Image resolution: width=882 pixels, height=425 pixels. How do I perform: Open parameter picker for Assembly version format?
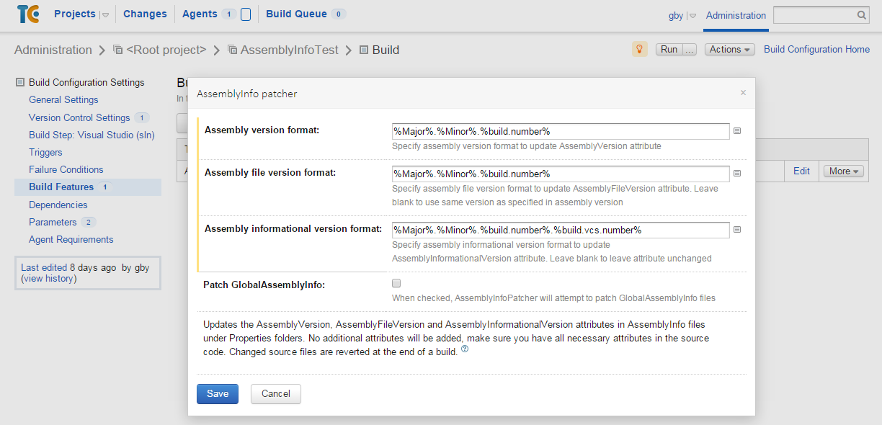click(737, 131)
